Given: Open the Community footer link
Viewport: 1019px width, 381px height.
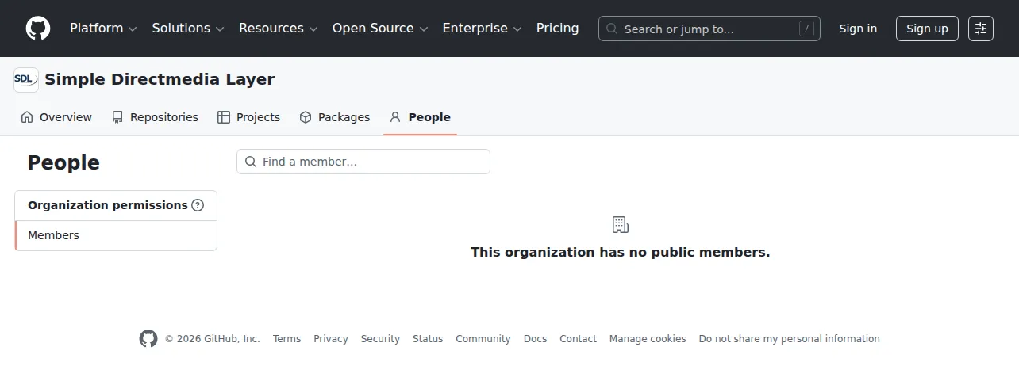Looking at the screenshot, I should (x=483, y=339).
